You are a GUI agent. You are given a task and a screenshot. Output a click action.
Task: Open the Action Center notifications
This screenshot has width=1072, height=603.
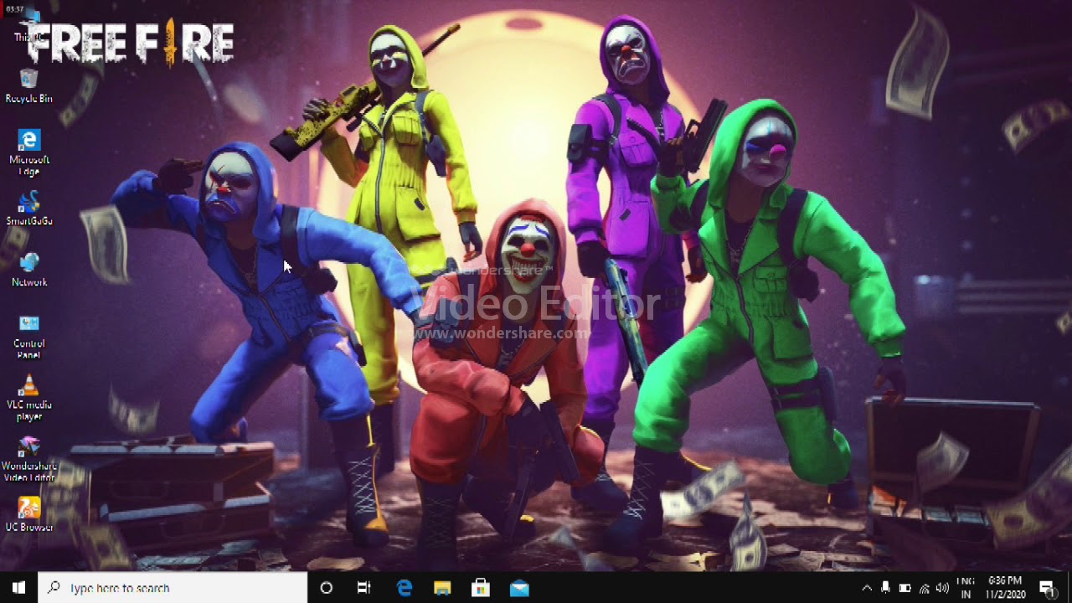(1047, 588)
